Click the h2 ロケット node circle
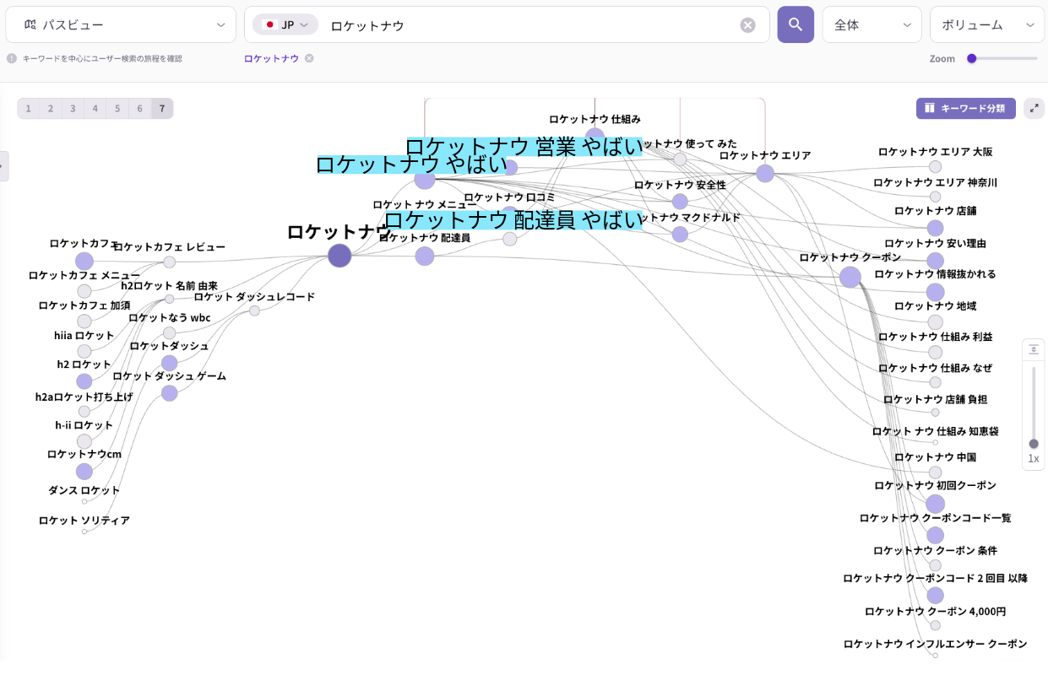The image size is (1048, 675). pos(84,381)
